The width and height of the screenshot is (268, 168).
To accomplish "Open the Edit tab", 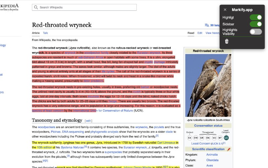I will coord(200,33).
